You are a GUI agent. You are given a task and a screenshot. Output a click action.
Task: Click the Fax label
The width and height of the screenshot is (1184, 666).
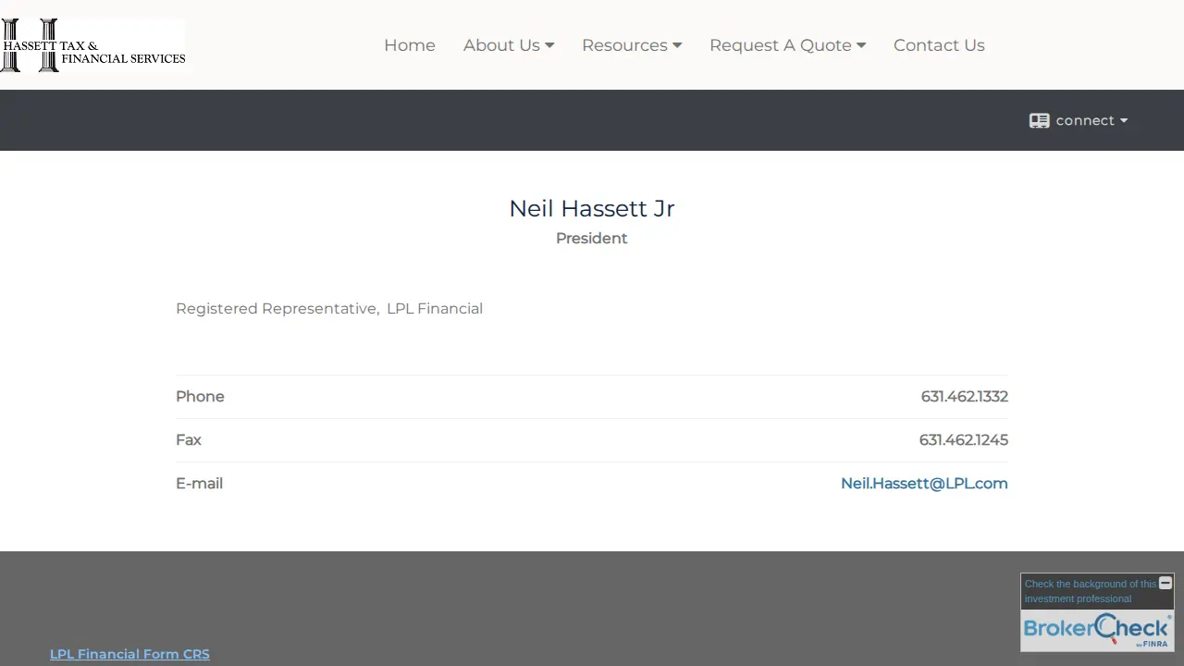[189, 439]
